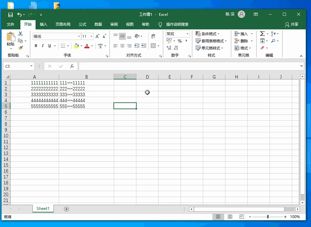Viewport: 311px width, 227px height.
Task: Save the workbook with the floppy icon
Action: (10, 15)
